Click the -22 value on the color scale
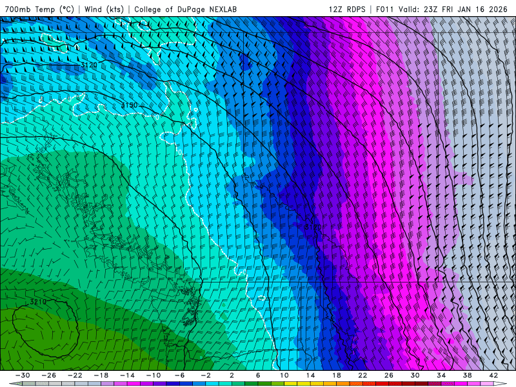516x387 pixels. point(75,375)
